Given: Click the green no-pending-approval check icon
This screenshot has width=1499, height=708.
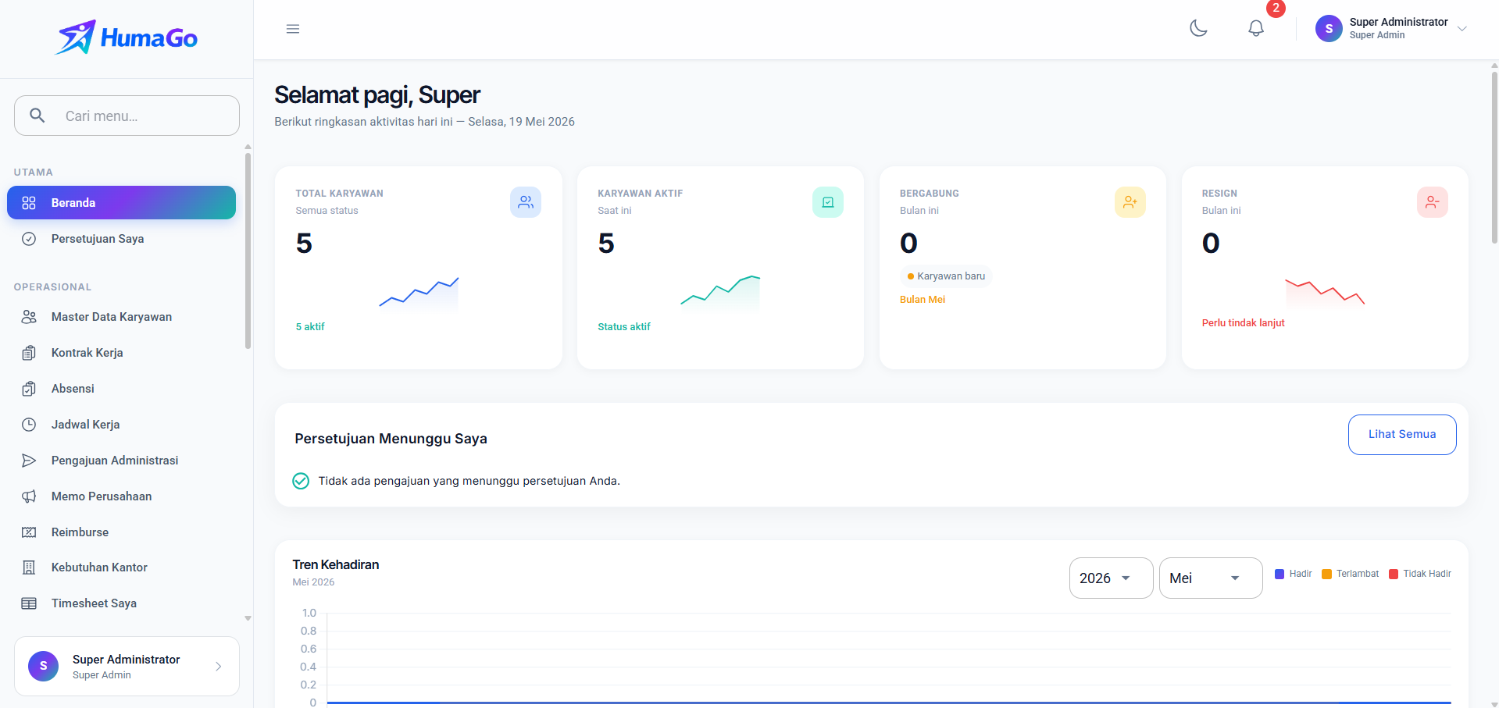Looking at the screenshot, I should [x=301, y=481].
